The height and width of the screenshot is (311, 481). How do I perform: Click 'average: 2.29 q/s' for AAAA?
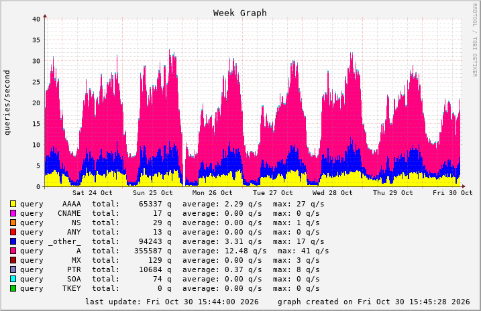pyautogui.click(x=222, y=204)
